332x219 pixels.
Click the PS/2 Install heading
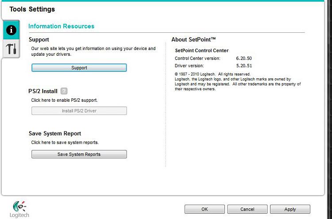[43, 91]
